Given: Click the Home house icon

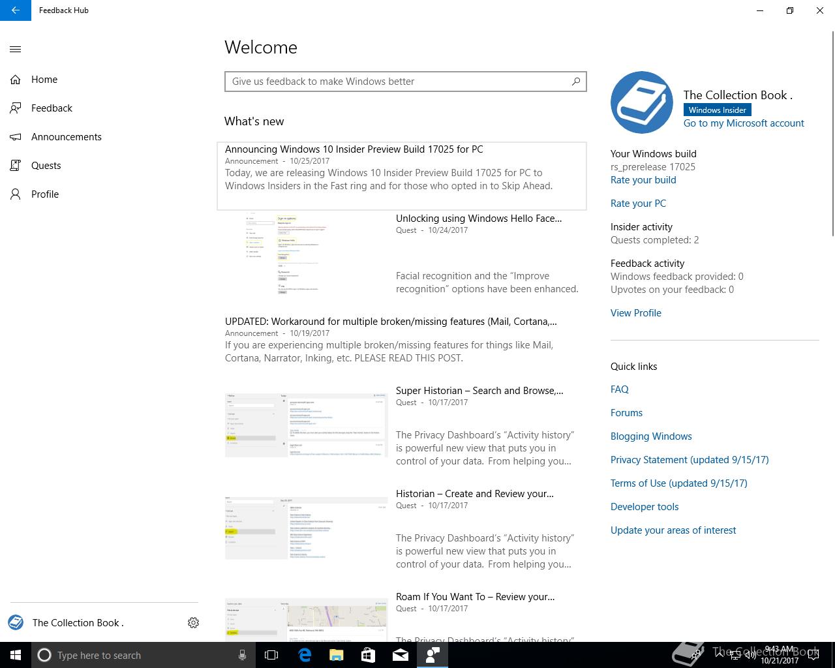Looking at the screenshot, I should point(16,80).
